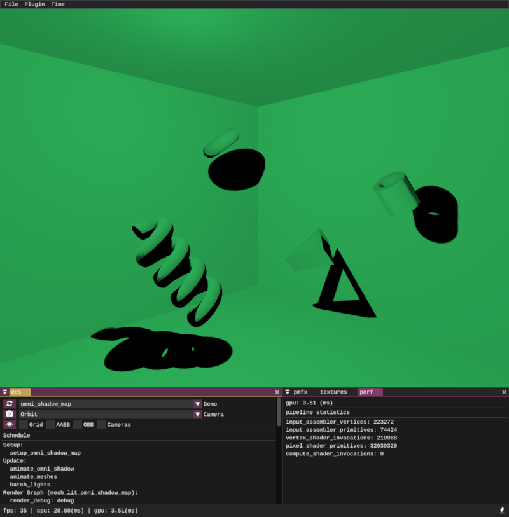Click the Render Graph mesh_lit_omni_shadow_map line
Image resolution: width=509 pixels, height=517 pixels.
tap(70, 492)
